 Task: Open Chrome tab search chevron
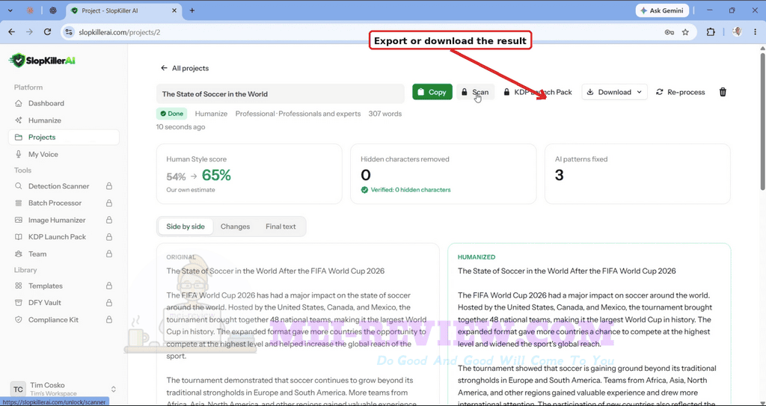coord(10,10)
